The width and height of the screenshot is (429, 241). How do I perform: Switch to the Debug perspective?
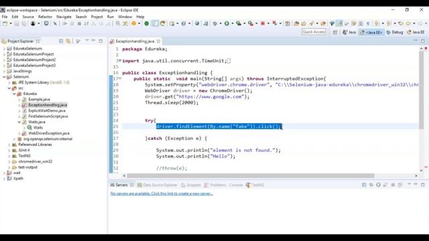pyautogui.click(x=395, y=32)
